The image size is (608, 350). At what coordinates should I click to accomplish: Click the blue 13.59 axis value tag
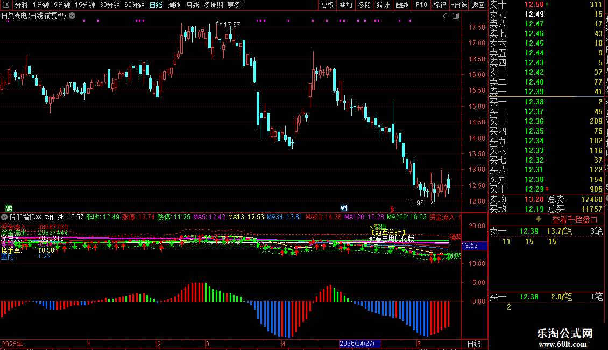[474, 245]
